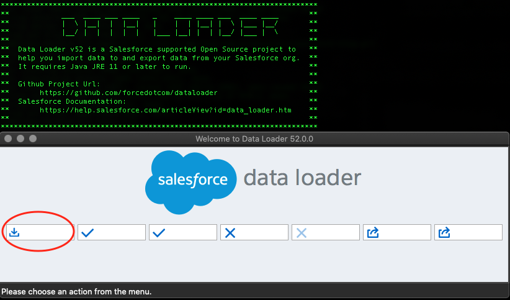510x300 pixels.
Task: Choose the first export-arrow button
Action: pyautogui.click(x=396, y=232)
